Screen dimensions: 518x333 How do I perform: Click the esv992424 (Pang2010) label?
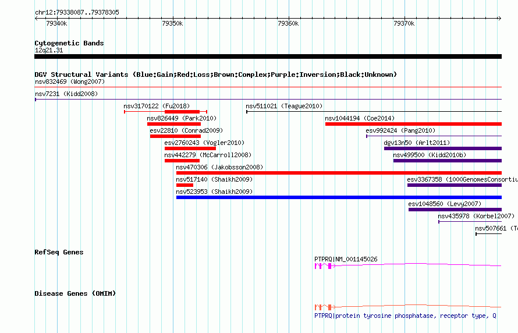tap(400, 130)
